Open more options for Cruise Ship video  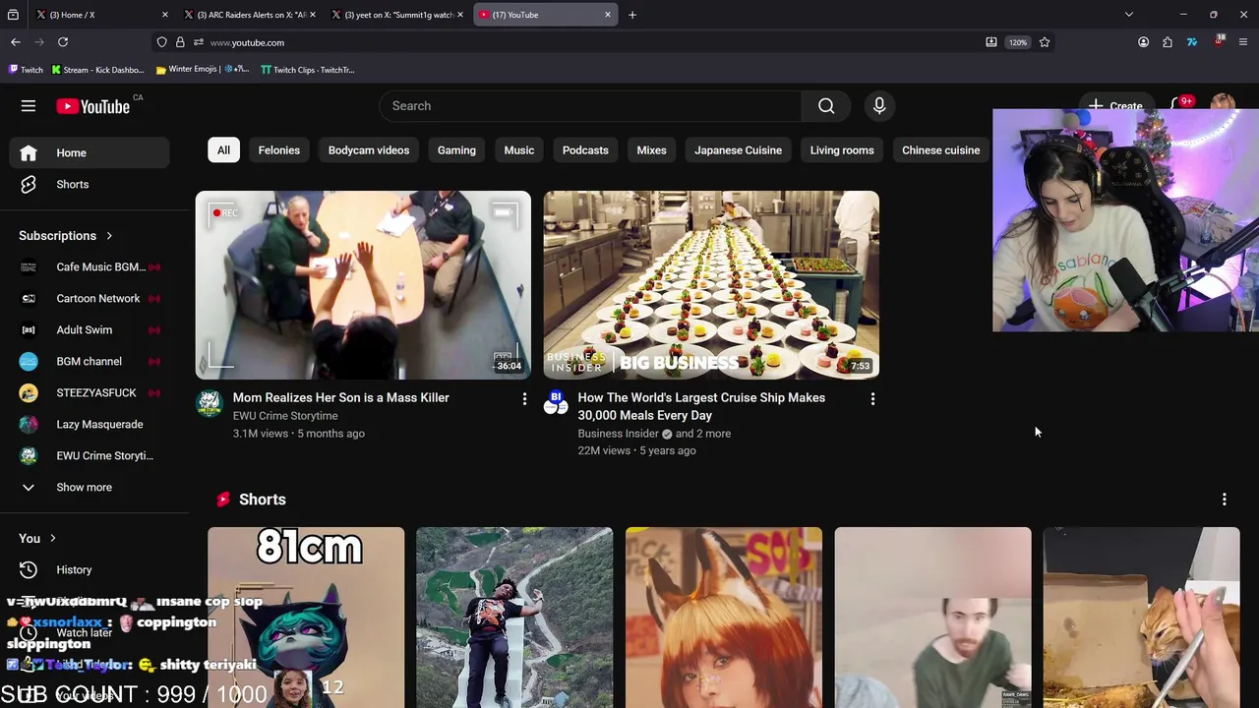point(872,398)
